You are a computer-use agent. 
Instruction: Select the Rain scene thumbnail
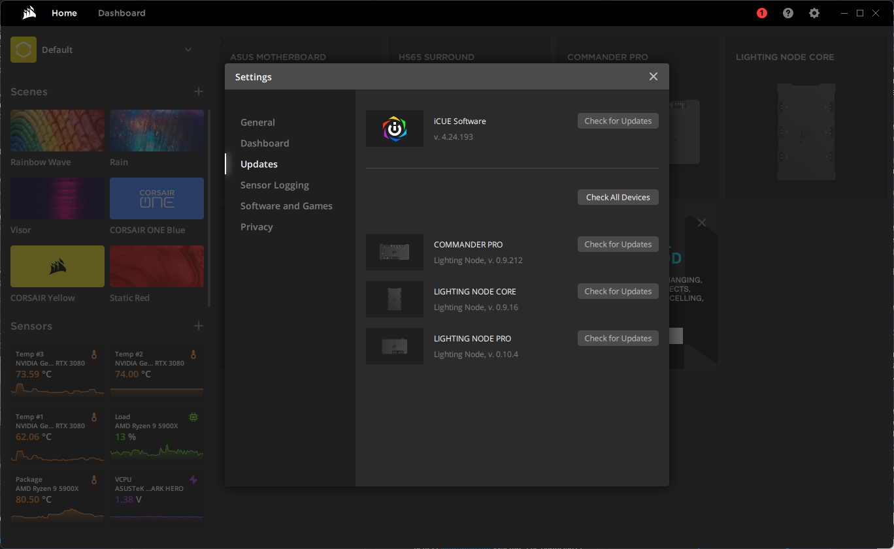(157, 131)
